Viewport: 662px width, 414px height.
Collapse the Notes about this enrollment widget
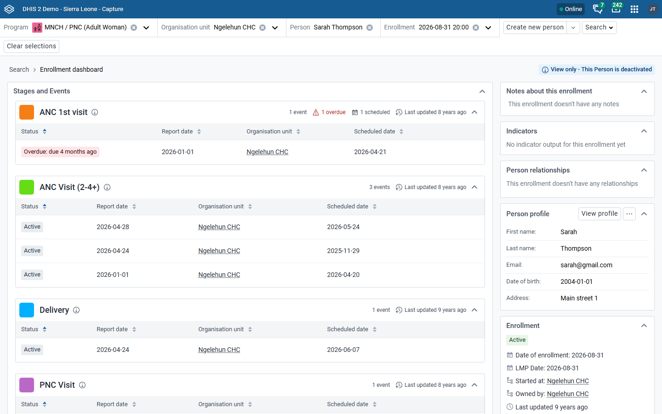pyautogui.click(x=644, y=91)
